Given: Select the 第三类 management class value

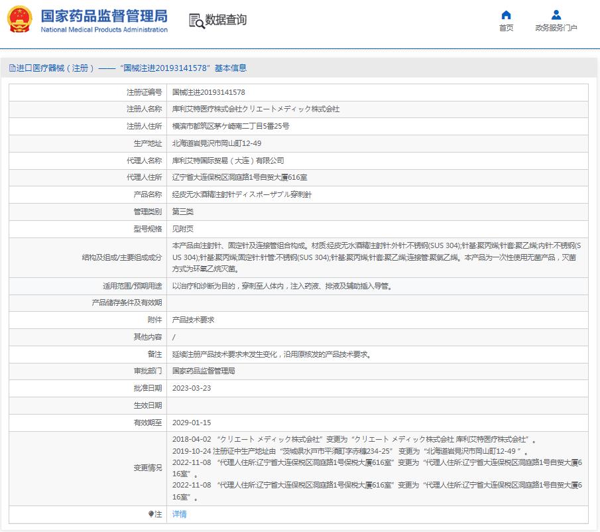Looking at the screenshot, I should [183, 212].
